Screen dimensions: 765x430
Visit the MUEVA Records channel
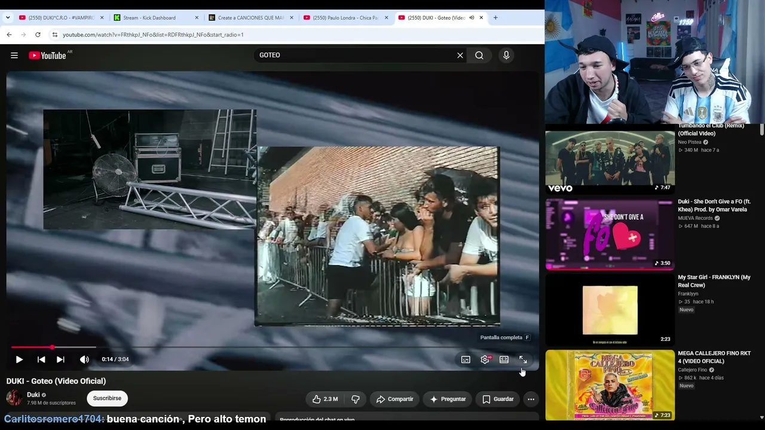tap(696, 218)
